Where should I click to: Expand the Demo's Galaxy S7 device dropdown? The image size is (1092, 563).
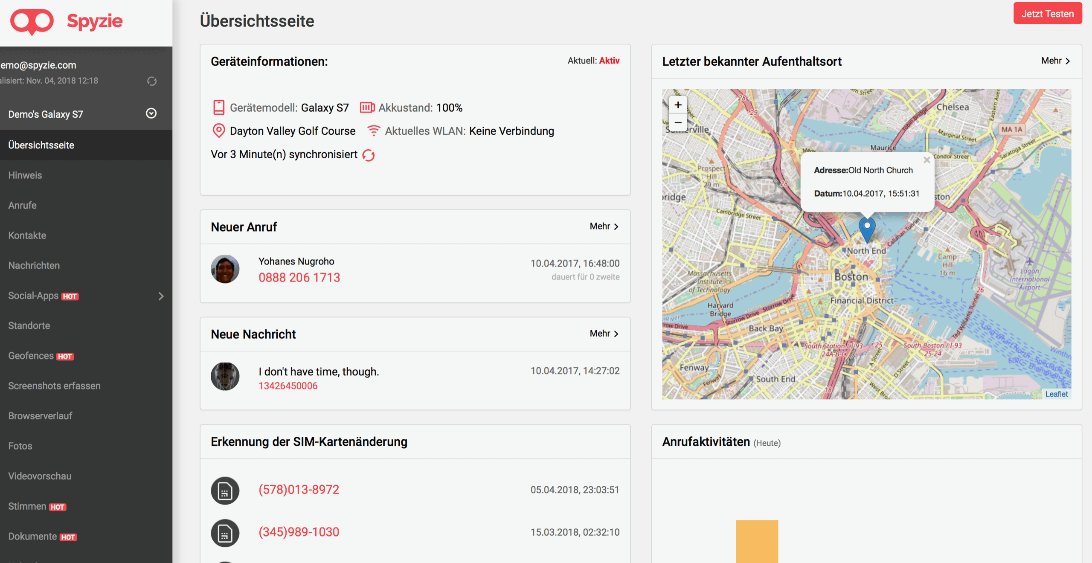pos(151,113)
